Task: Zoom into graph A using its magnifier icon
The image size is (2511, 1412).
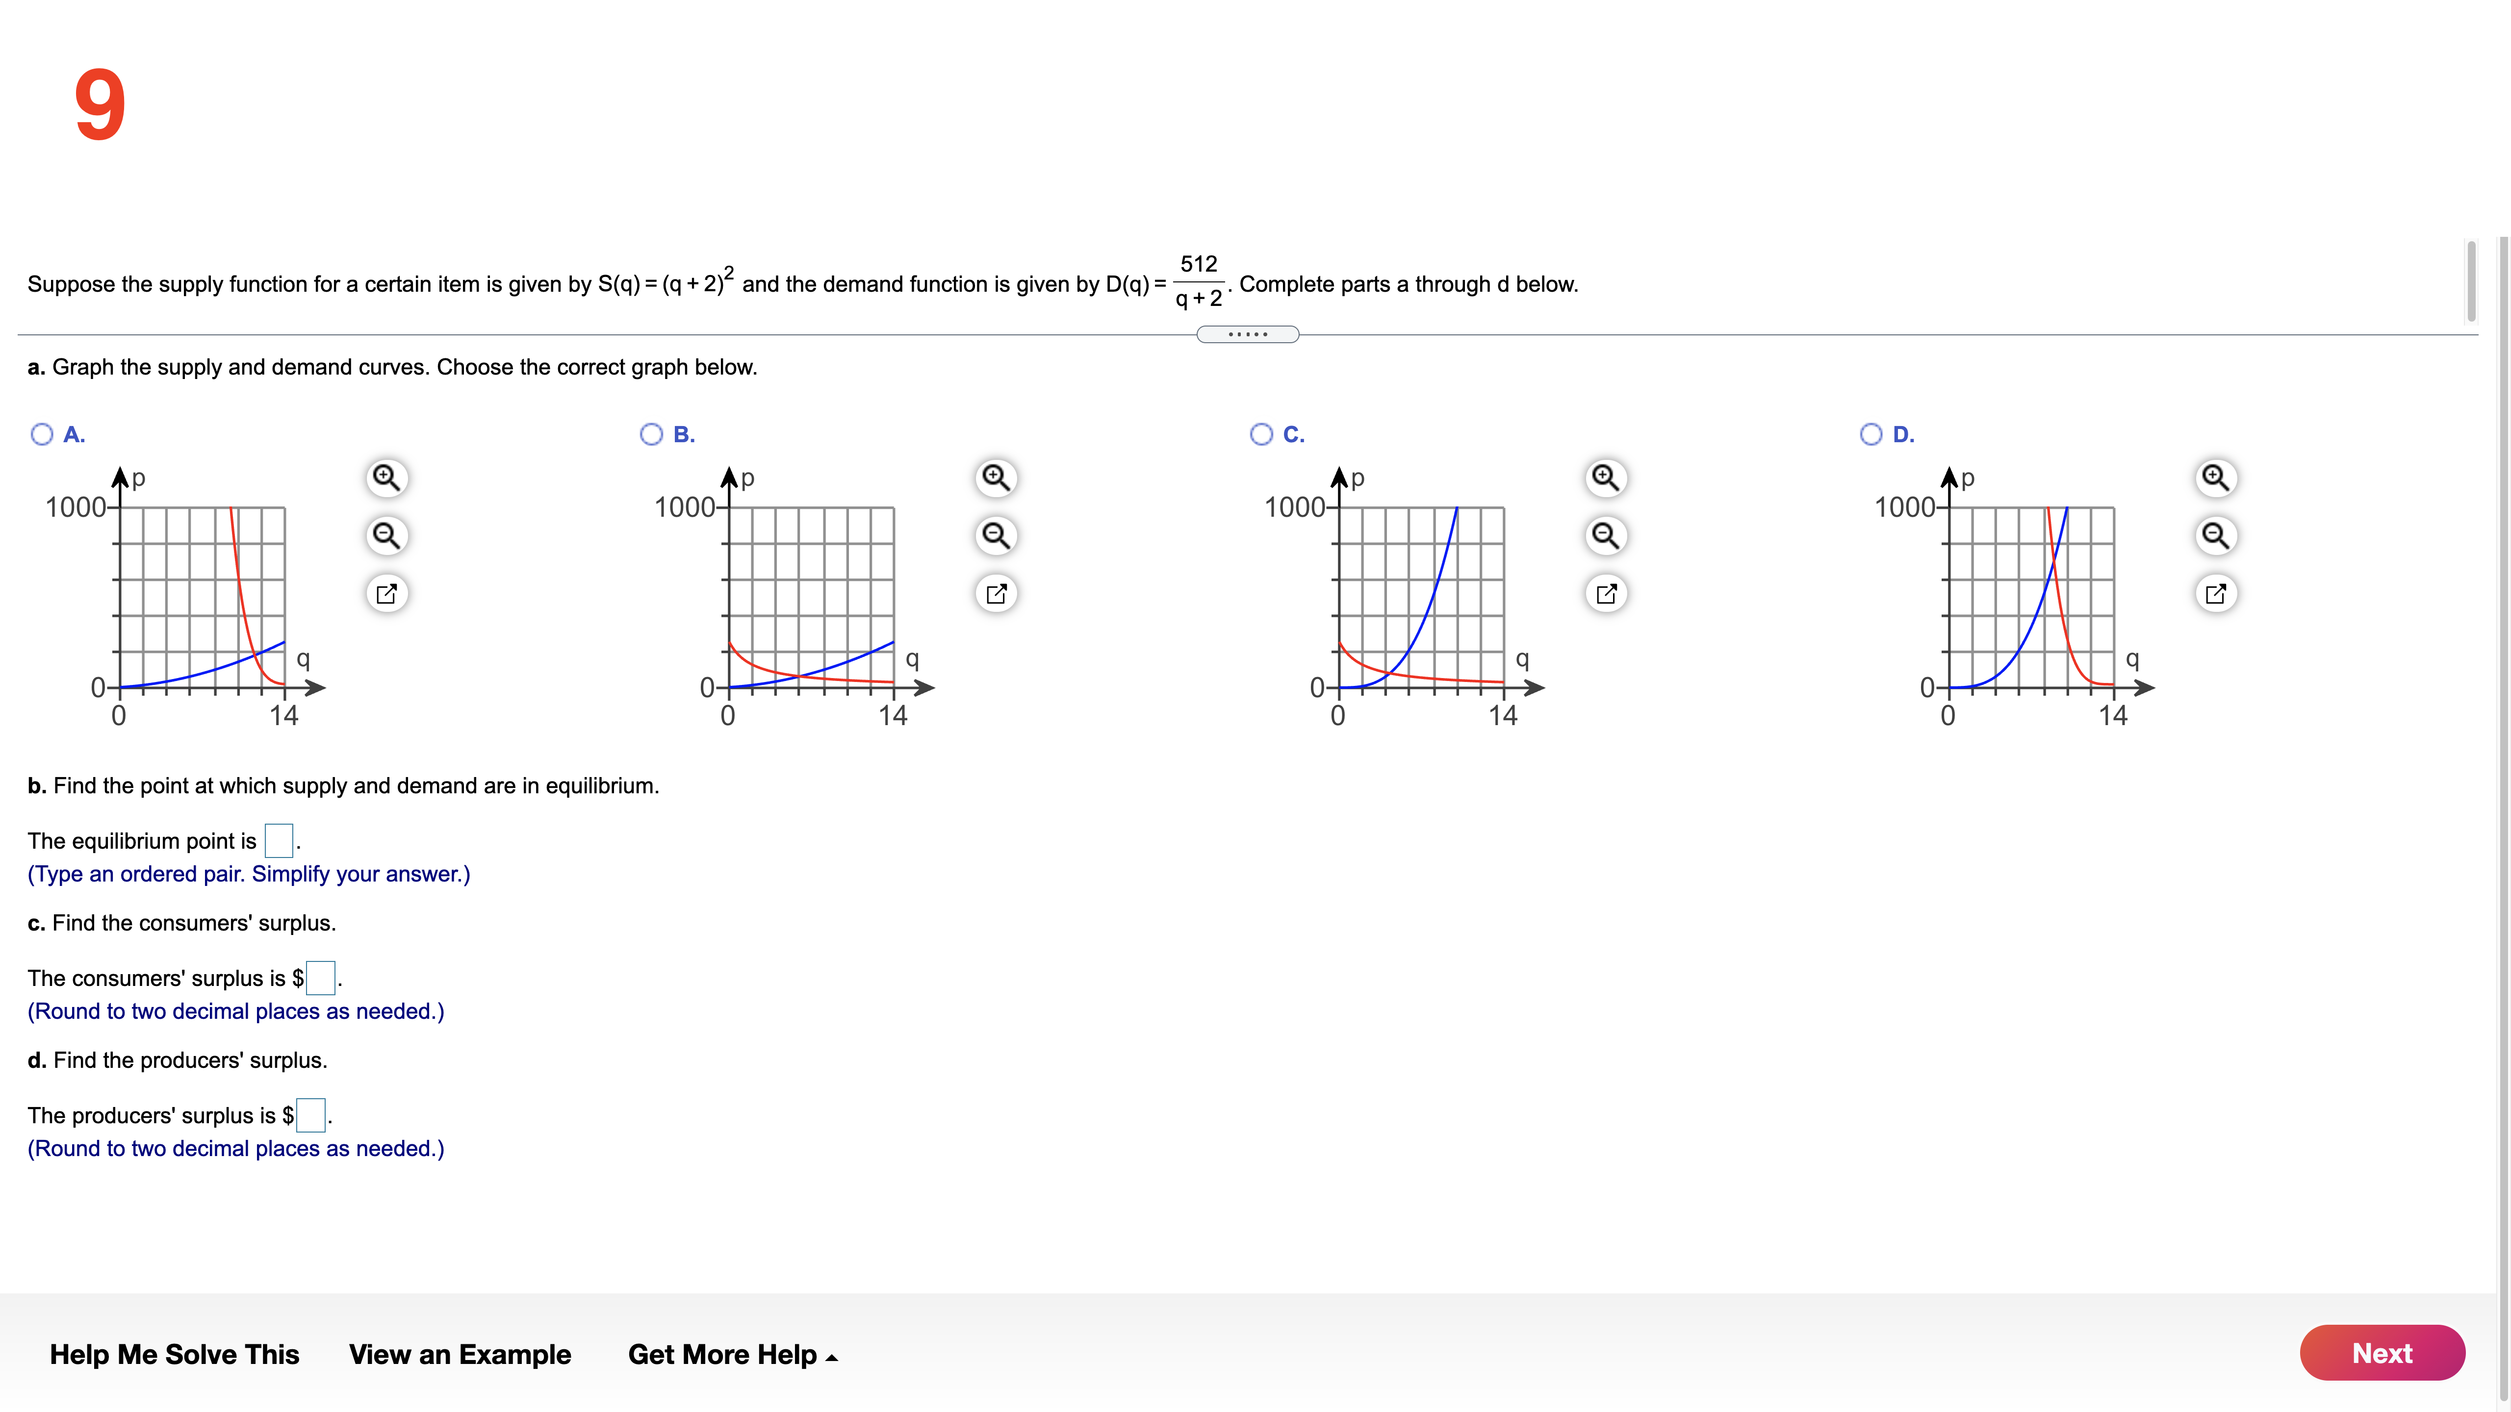Action: (x=387, y=479)
